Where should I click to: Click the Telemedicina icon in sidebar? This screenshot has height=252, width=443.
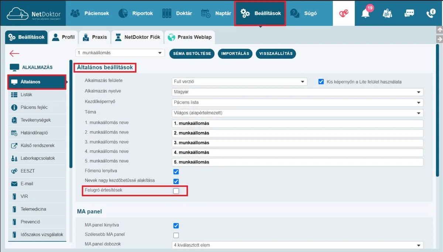14,209
